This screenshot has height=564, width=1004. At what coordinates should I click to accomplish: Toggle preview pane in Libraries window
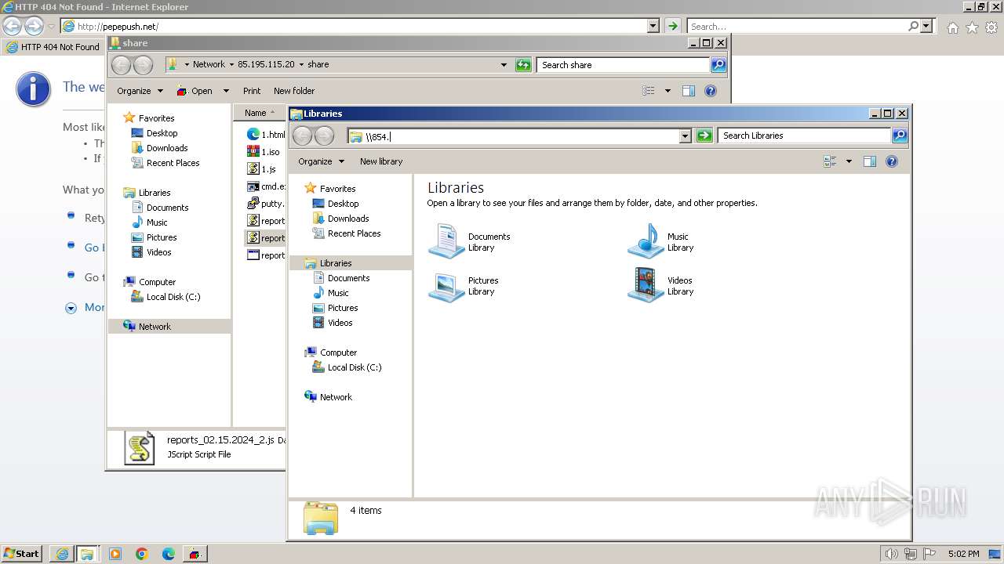869,161
